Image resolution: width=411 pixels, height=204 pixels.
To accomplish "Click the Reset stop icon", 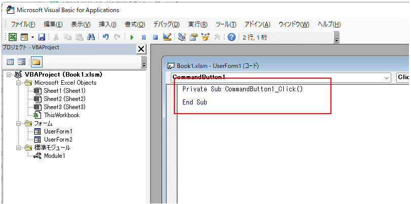I will 155,38.
